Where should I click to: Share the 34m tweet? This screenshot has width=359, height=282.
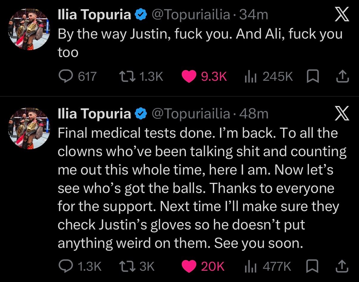[342, 77]
